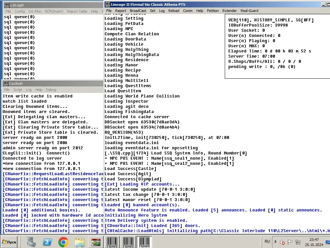Click the "Compute Clan Relation" log line
Image resolution: width=330 pixels, height=248 pixels.
132,34
